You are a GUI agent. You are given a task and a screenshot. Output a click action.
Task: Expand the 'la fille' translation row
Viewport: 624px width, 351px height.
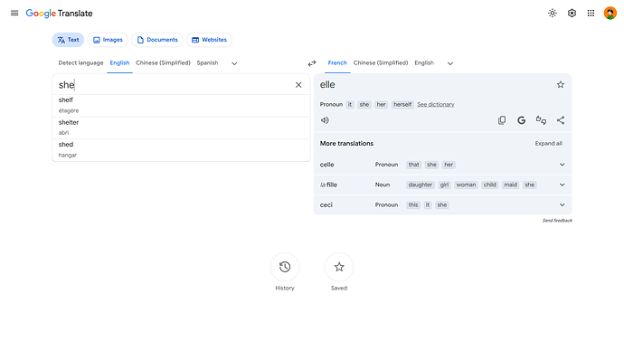coord(562,185)
